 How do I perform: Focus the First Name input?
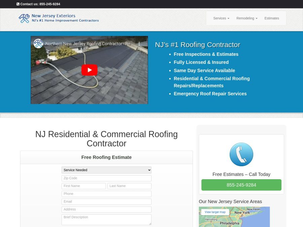(x=83, y=186)
